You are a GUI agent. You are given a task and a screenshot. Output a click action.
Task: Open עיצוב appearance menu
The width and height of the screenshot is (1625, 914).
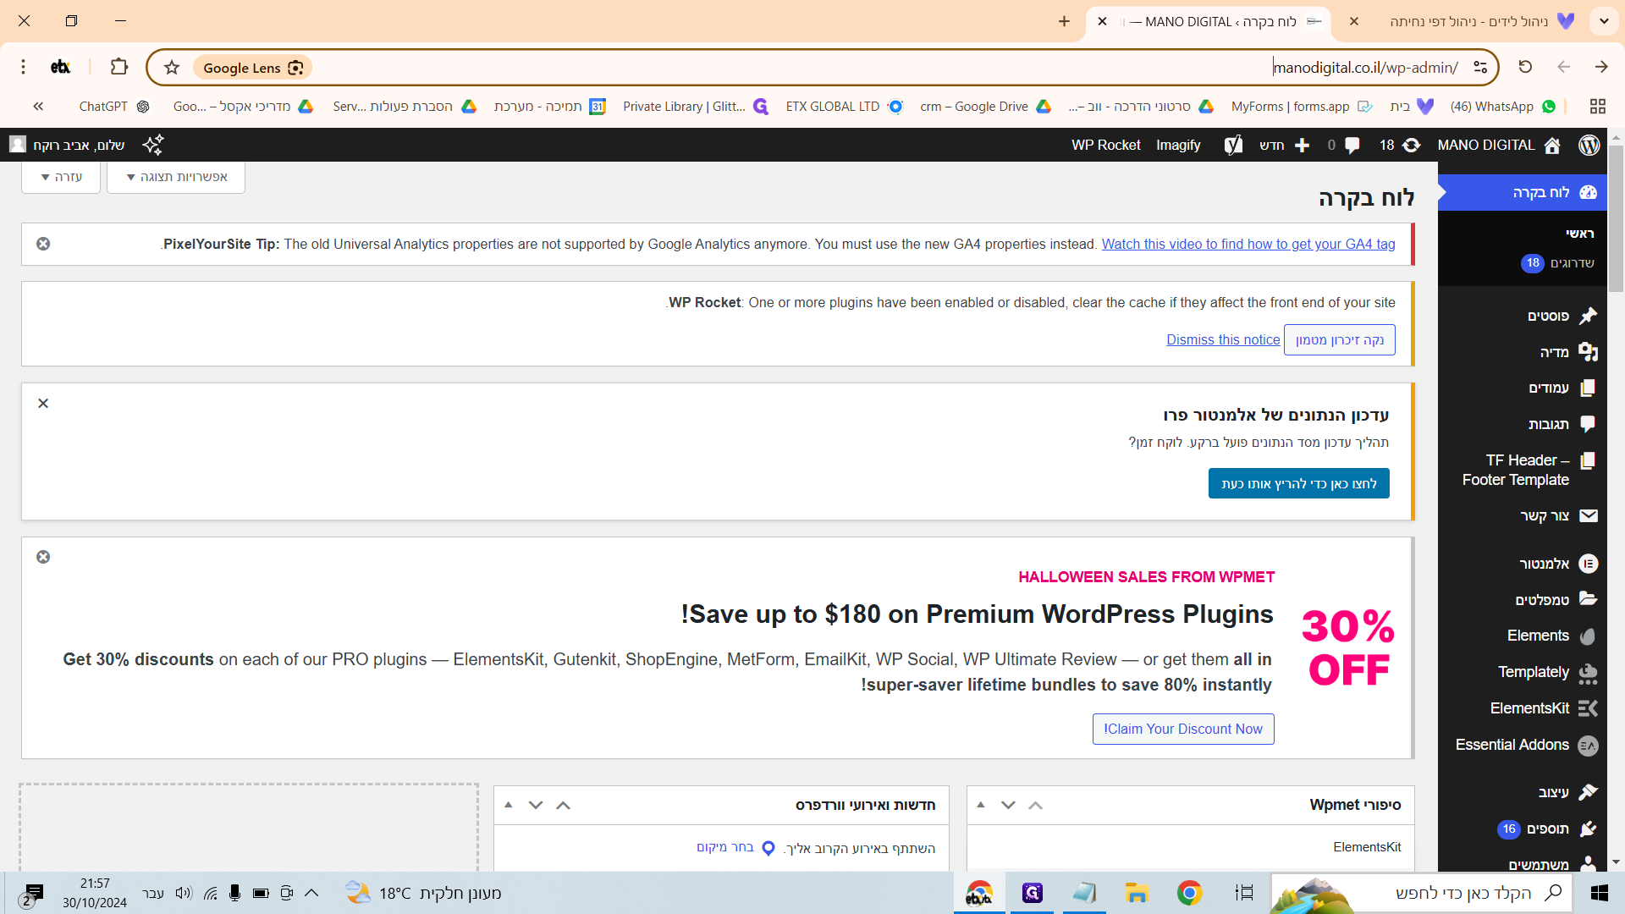[1522, 792]
